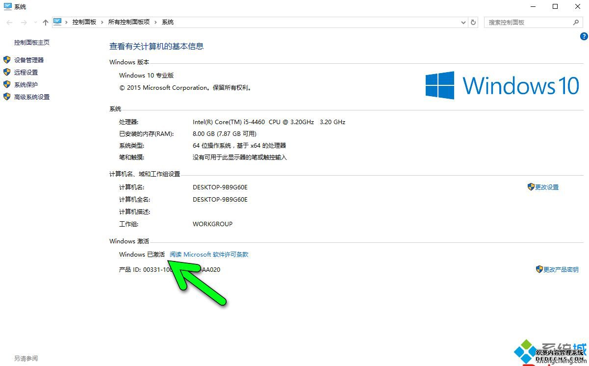Open 系统保护 link

pos(26,84)
